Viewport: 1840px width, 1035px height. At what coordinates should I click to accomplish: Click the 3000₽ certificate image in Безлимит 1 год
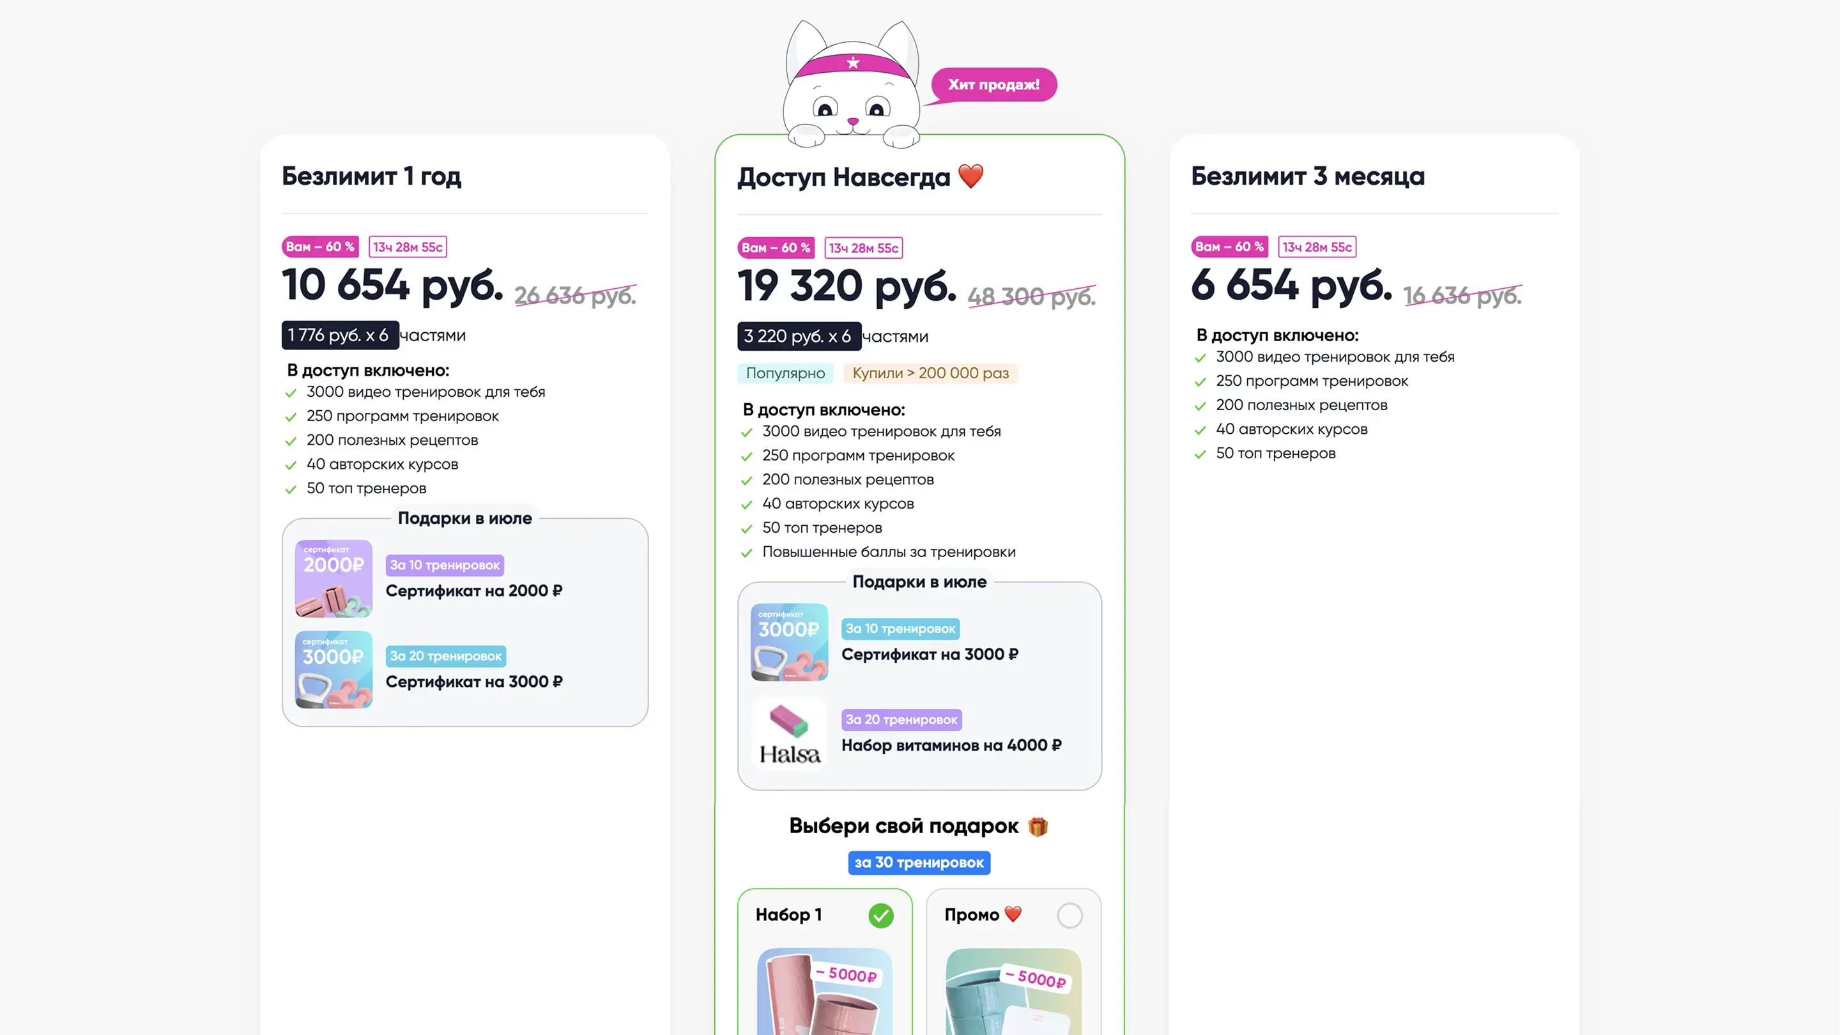pos(333,670)
